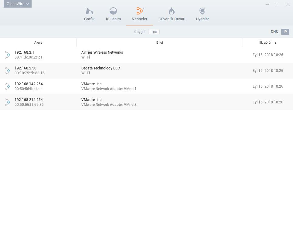
Task: Click first-seen date in the 192.168.2.1 row
Action: (x=268, y=55)
